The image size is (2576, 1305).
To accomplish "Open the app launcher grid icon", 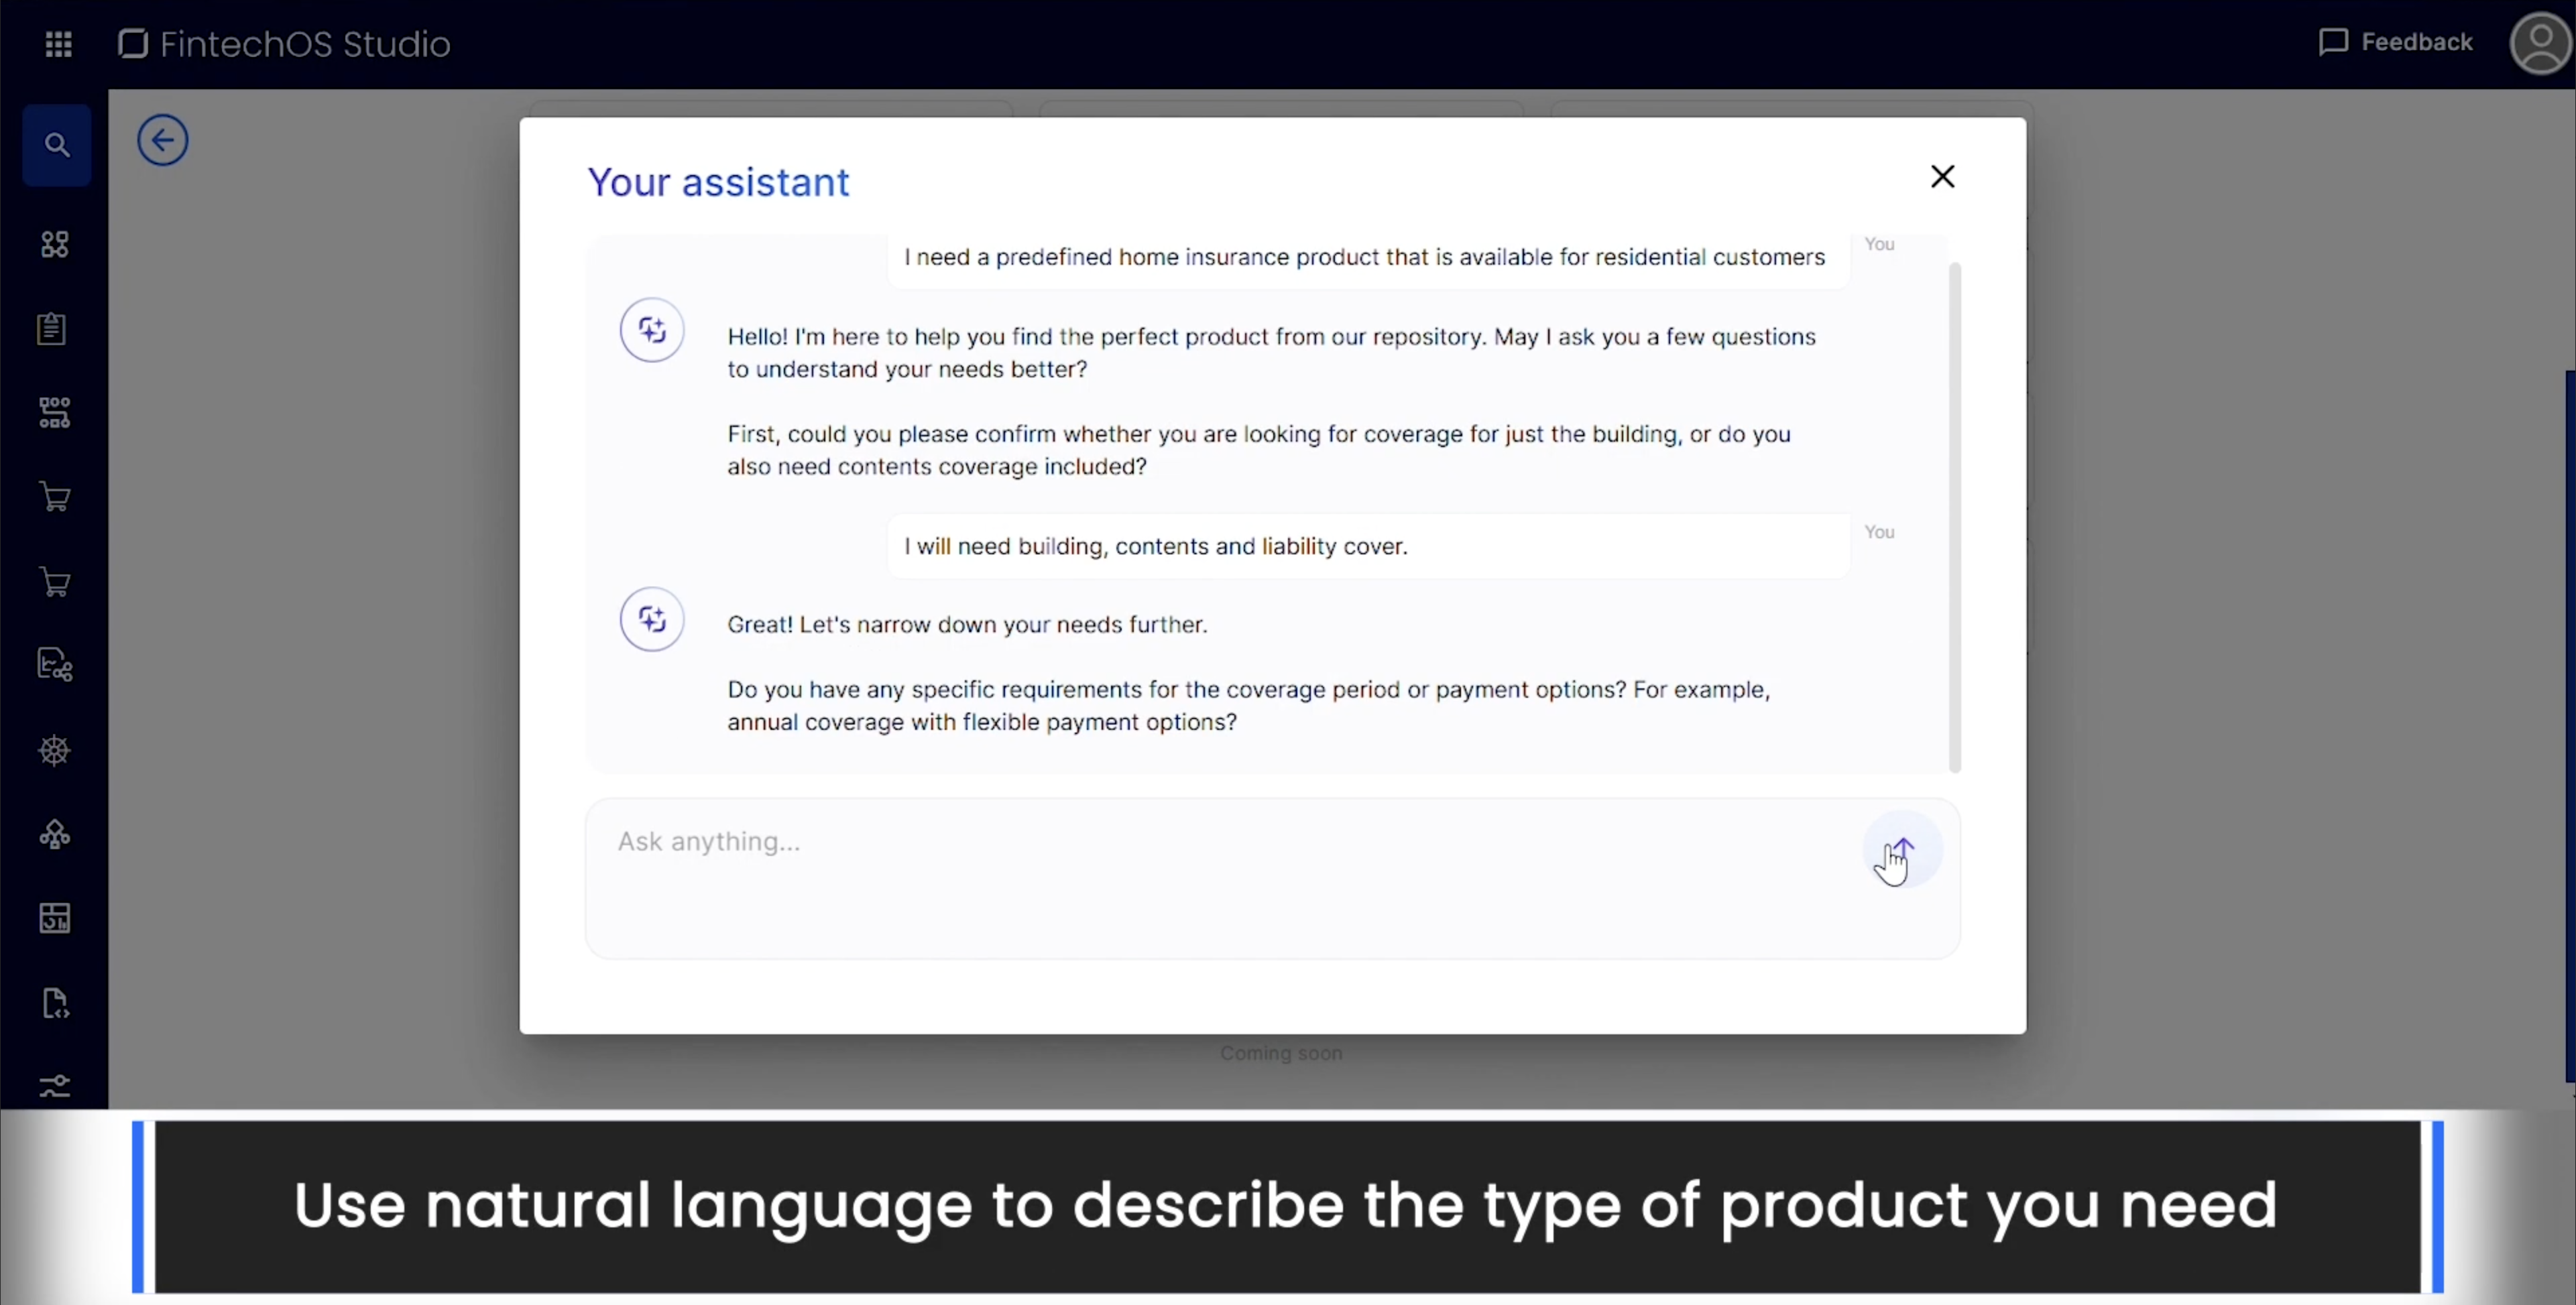I will [x=58, y=44].
